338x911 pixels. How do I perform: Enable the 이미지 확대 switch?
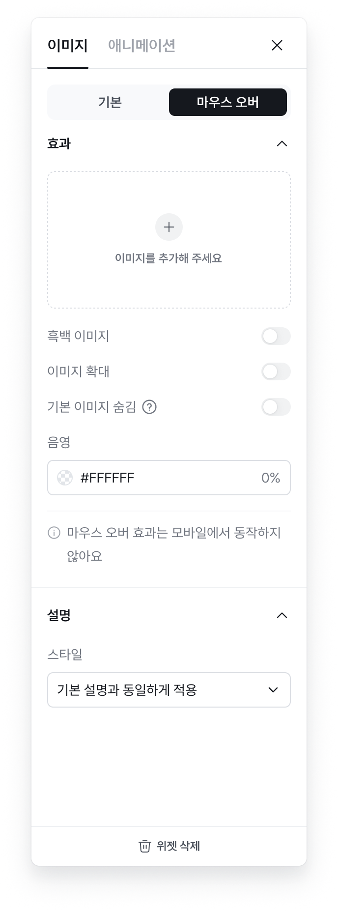[276, 371]
